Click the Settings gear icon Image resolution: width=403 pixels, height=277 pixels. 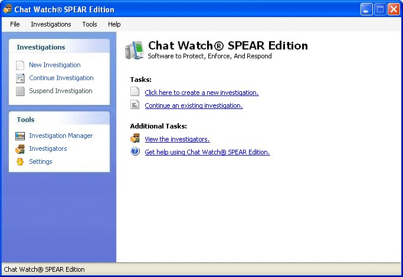pyautogui.click(x=20, y=161)
